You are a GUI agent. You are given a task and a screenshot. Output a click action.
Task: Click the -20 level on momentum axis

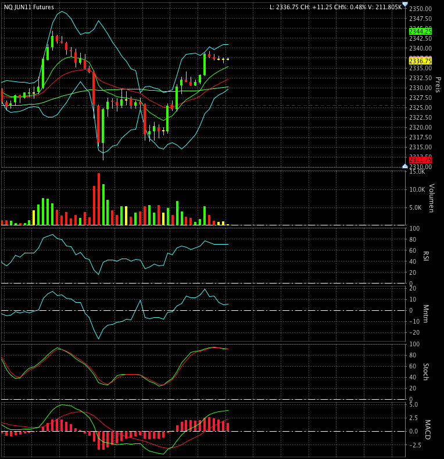pos(414,332)
